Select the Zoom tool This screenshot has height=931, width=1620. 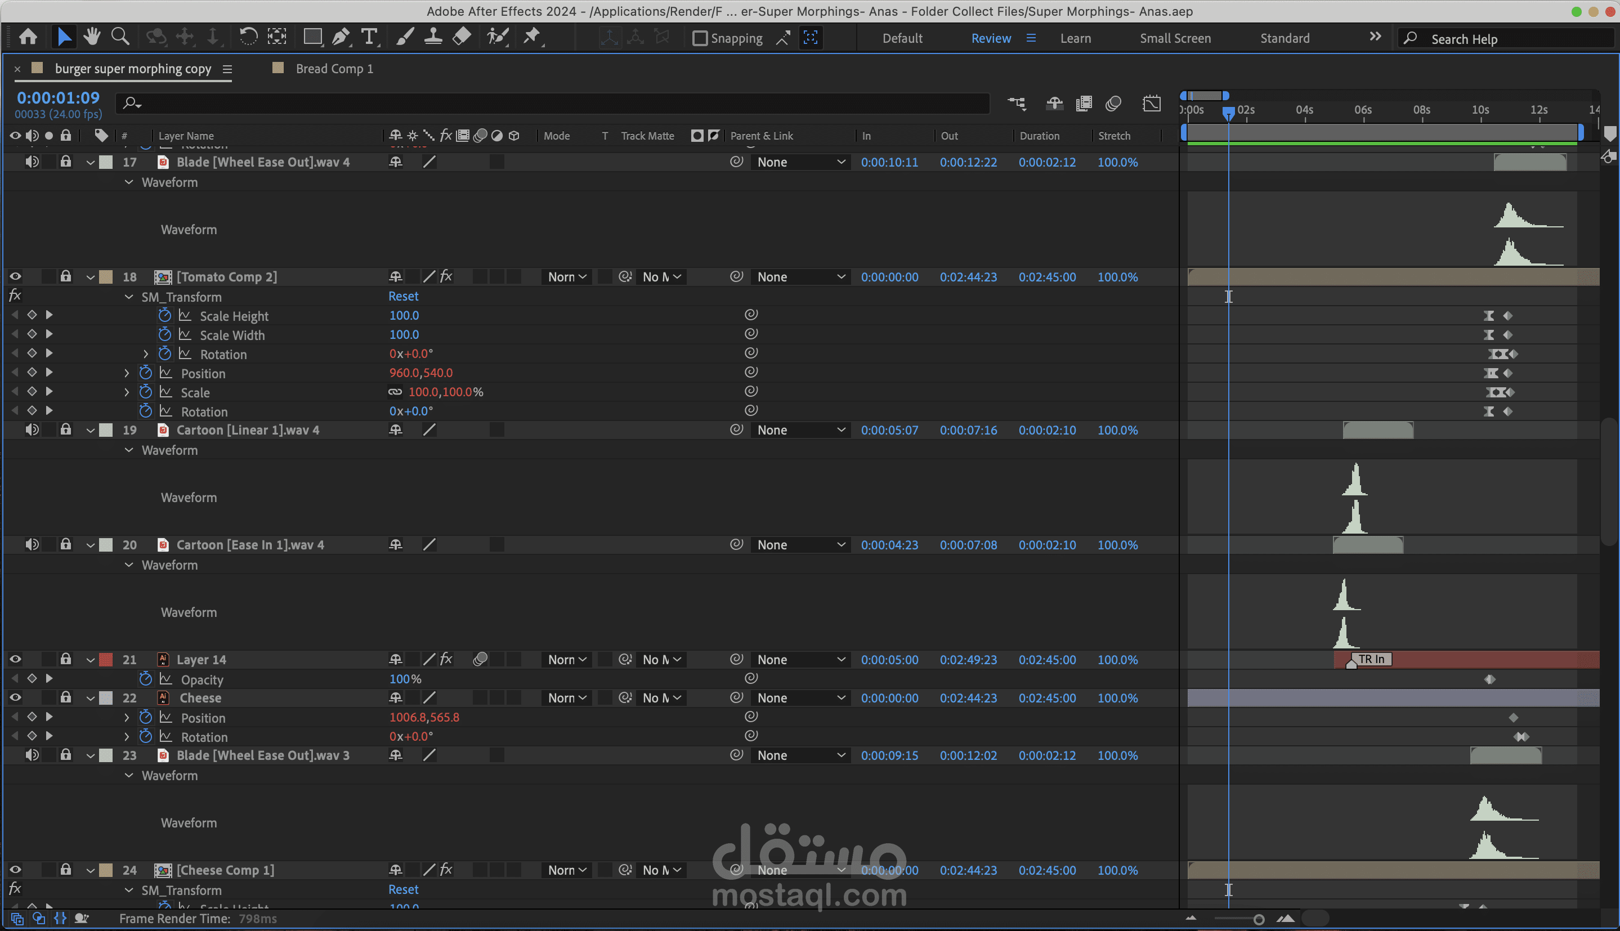[x=120, y=37]
